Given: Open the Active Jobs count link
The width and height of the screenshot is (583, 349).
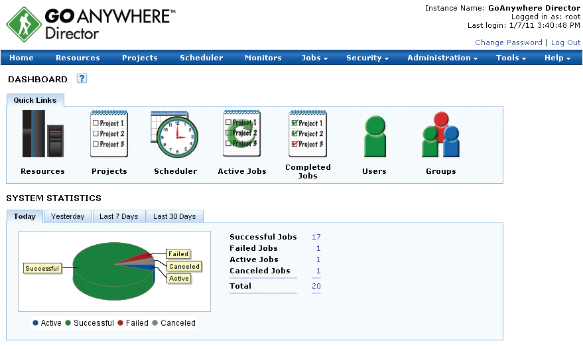Looking at the screenshot, I should pyautogui.click(x=318, y=259).
